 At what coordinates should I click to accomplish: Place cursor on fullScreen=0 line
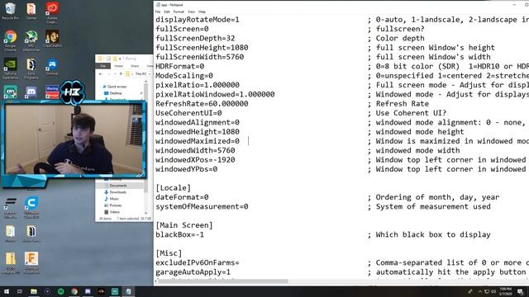[182, 29]
